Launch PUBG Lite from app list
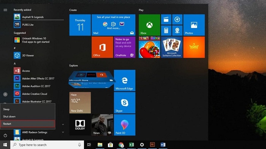This screenshot has height=149, width=266. [39, 25]
